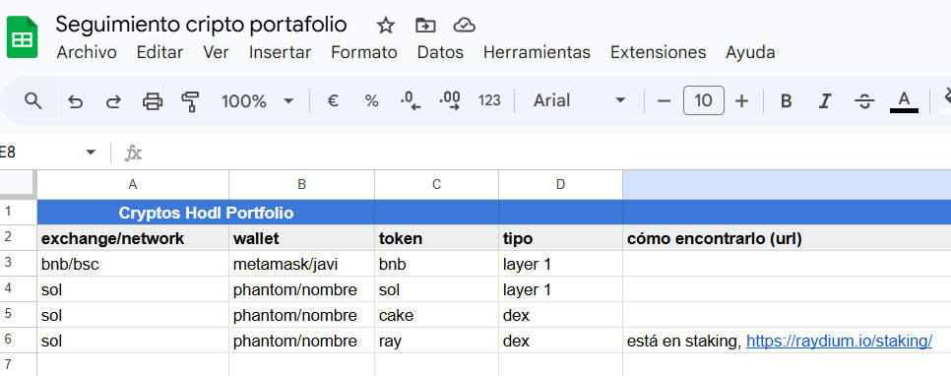The image size is (951, 376).
Task: Undo the last action
Action: click(x=75, y=100)
